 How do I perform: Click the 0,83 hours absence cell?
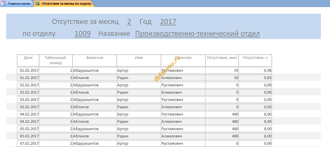click(255, 78)
